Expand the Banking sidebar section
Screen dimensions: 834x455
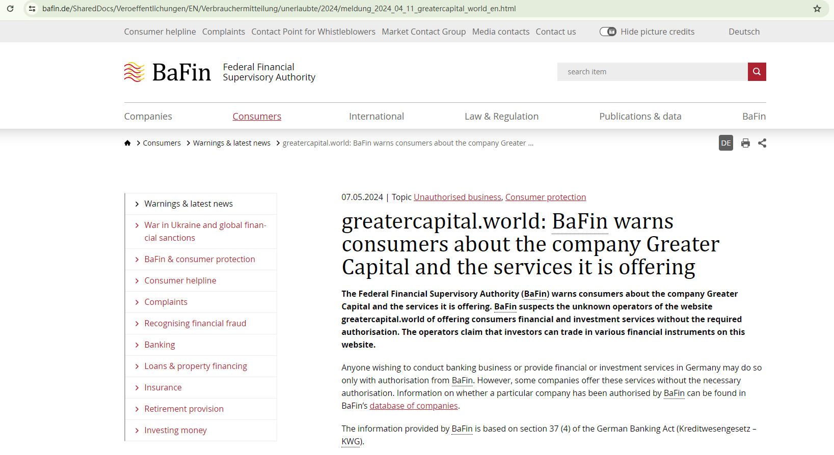(159, 345)
